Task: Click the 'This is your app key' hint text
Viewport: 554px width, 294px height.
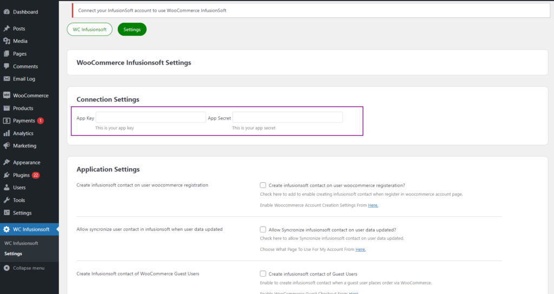Action: (115, 128)
